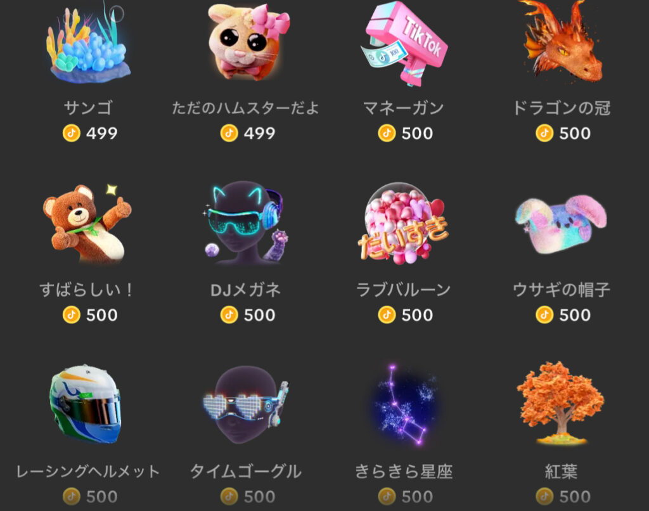Image resolution: width=649 pixels, height=511 pixels.
Task: Click the サンゴ gift name label
Action: click(x=87, y=108)
